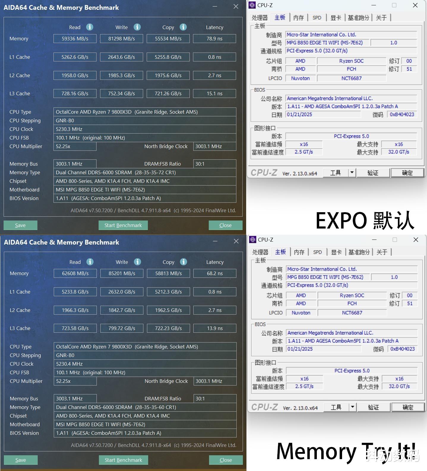
Task: Click CPU-Z app icon in top window title
Action: 252,5
